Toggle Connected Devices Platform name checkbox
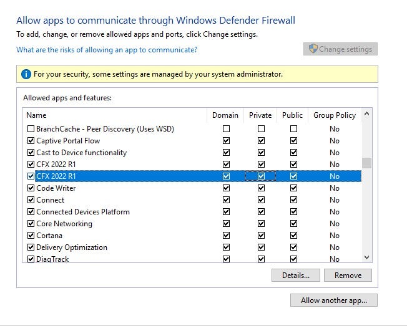The height and width of the screenshot is (326, 407). [31, 212]
